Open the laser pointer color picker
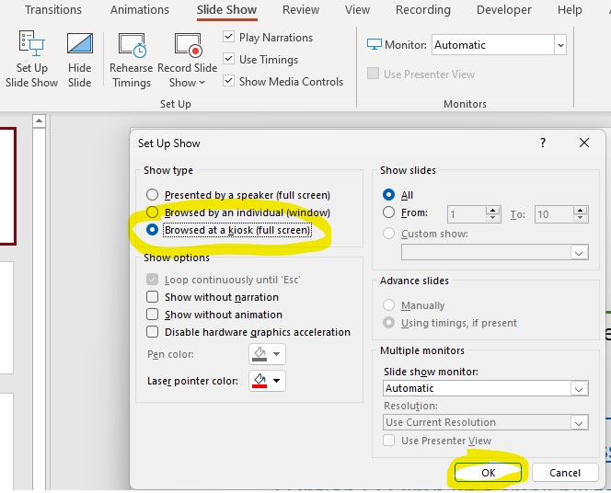This screenshot has height=493, width=611. pyautogui.click(x=268, y=381)
